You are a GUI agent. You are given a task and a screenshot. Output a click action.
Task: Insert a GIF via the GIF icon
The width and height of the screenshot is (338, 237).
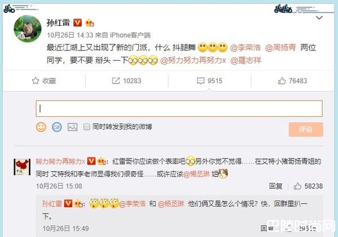click(x=57, y=127)
